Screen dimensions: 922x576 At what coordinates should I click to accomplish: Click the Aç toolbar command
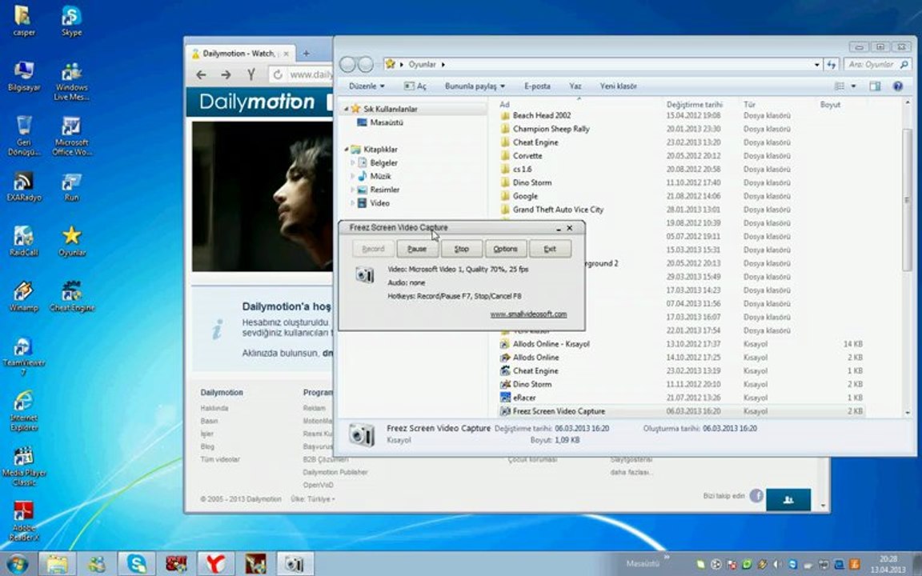tap(415, 86)
